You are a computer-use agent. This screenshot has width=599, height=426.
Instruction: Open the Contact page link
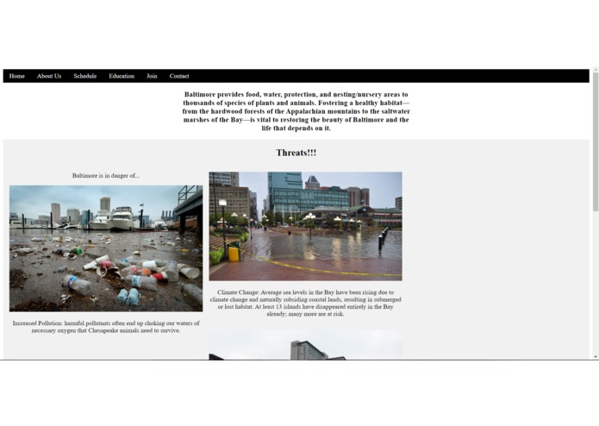tap(179, 76)
